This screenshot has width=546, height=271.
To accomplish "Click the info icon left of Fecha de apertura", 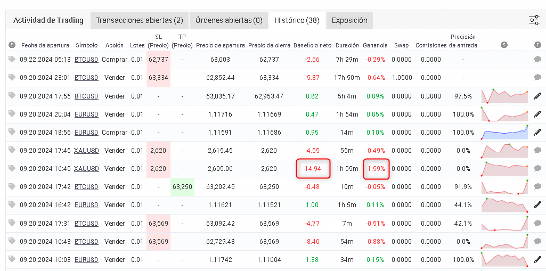I will pyautogui.click(x=12, y=45).
